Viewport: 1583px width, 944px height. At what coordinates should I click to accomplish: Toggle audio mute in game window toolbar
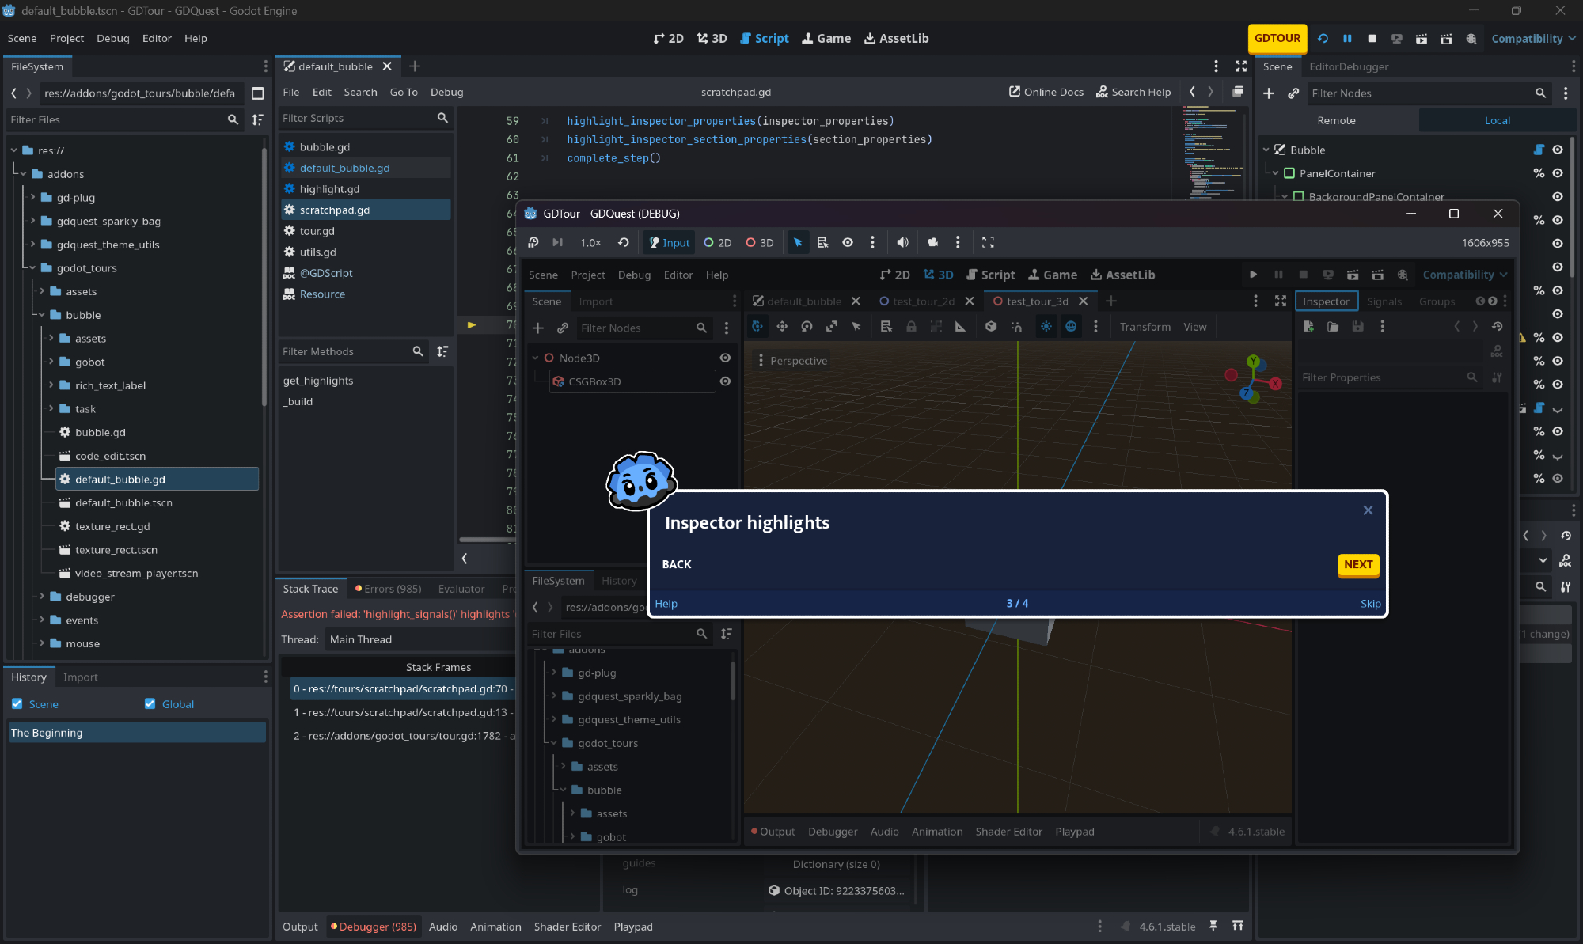[x=902, y=242]
